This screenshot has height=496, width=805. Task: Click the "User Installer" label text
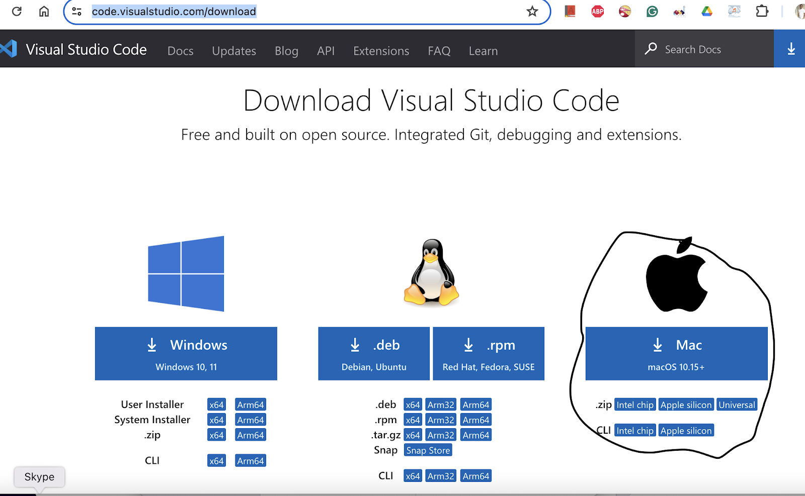[152, 405]
